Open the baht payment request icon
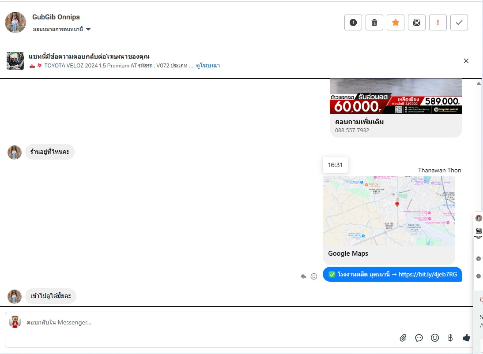This screenshot has width=483, height=354. [x=450, y=338]
